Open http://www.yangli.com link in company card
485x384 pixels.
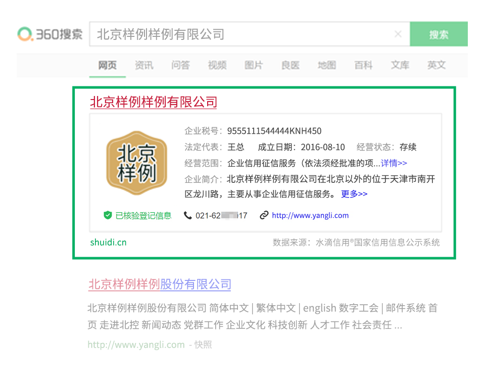[310, 215]
